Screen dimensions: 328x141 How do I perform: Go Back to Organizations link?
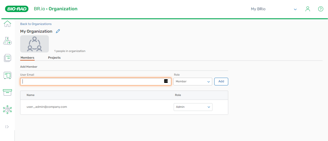pos(36,24)
